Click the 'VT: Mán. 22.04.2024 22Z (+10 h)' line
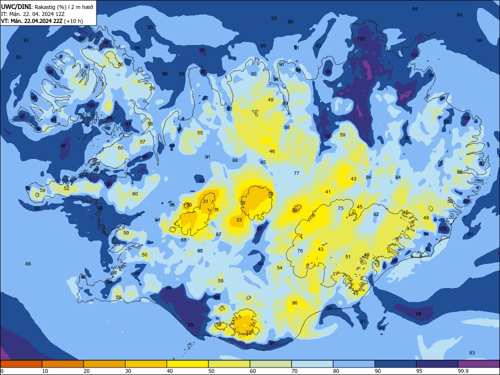The width and height of the screenshot is (500, 375). coord(42,21)
